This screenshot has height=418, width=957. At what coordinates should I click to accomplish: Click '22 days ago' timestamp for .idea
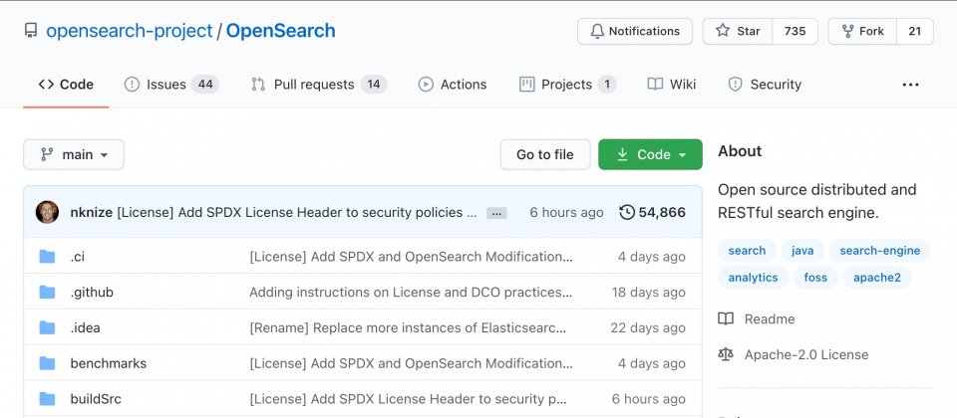648,327
